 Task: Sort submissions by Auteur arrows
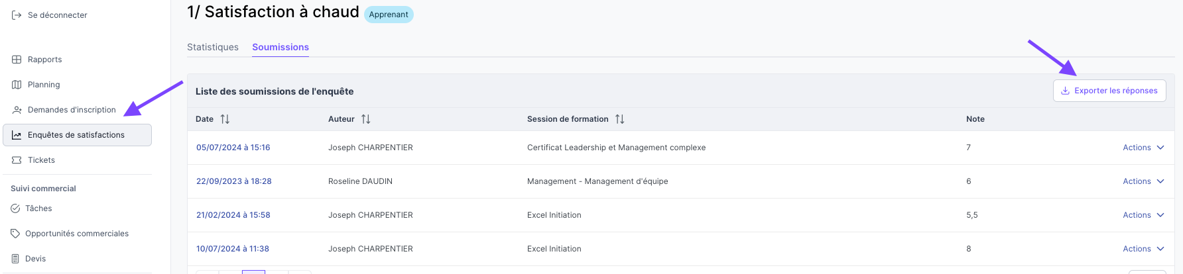click(365, 119)
